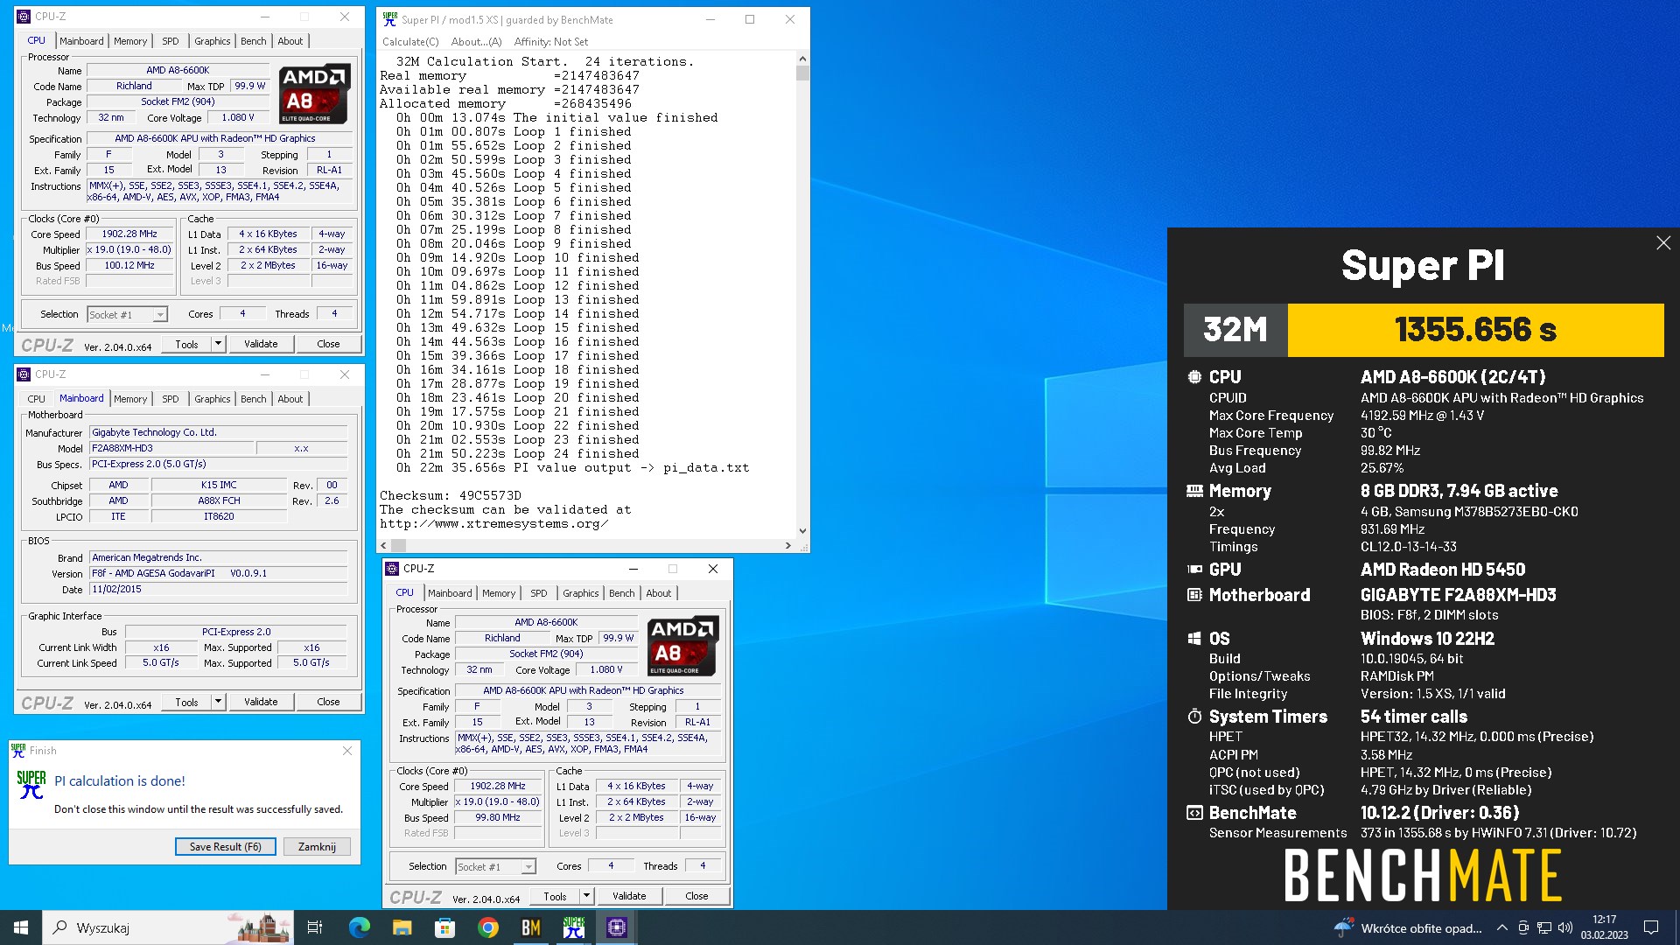Viewport: 1680px width, 945px height.
Task: Show hidden tray icons chevron
Action: tap(1502, 927)
